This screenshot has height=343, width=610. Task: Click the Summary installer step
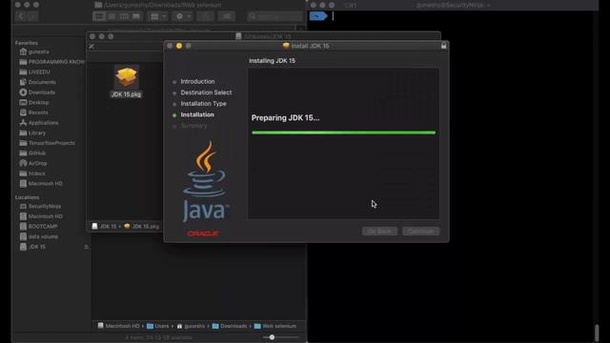coord(193,126)
